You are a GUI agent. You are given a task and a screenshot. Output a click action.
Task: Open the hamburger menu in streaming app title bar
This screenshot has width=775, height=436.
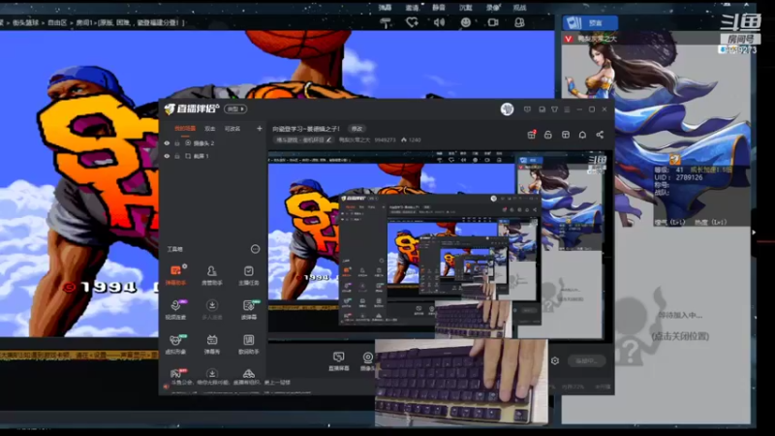click(567, 109)
